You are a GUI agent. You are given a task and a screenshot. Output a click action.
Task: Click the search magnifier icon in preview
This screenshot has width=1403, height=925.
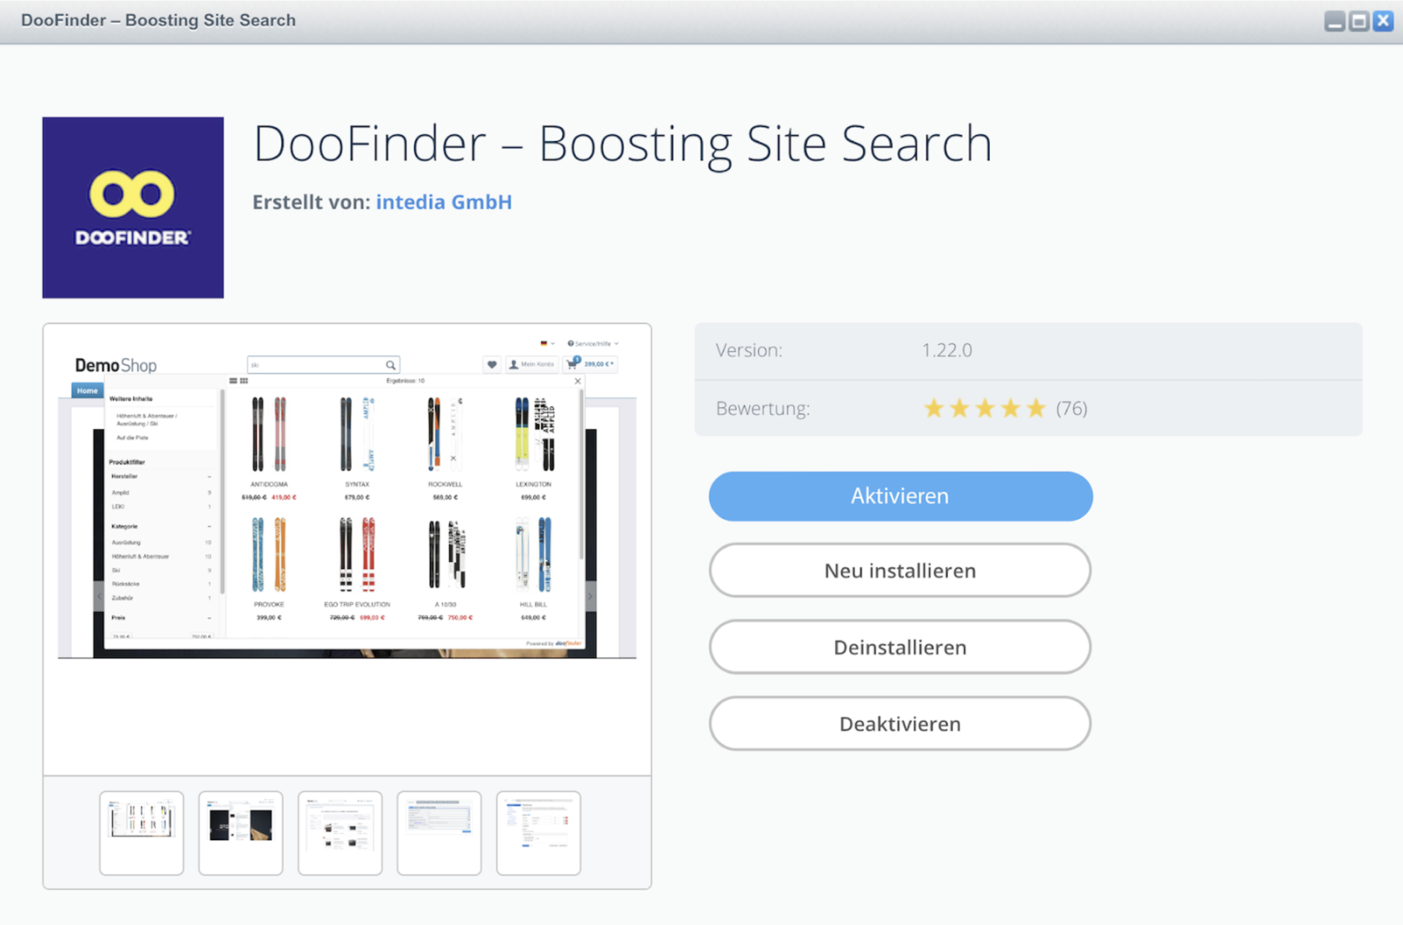(x=391, y=365)
